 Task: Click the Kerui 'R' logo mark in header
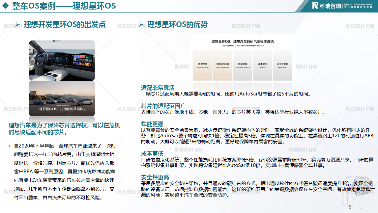coord(315,5)
